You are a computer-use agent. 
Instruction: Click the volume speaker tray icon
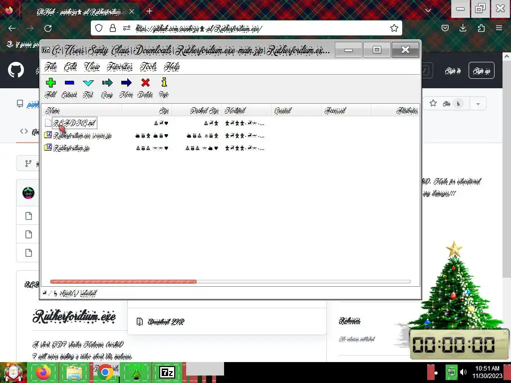click(464, 372)
